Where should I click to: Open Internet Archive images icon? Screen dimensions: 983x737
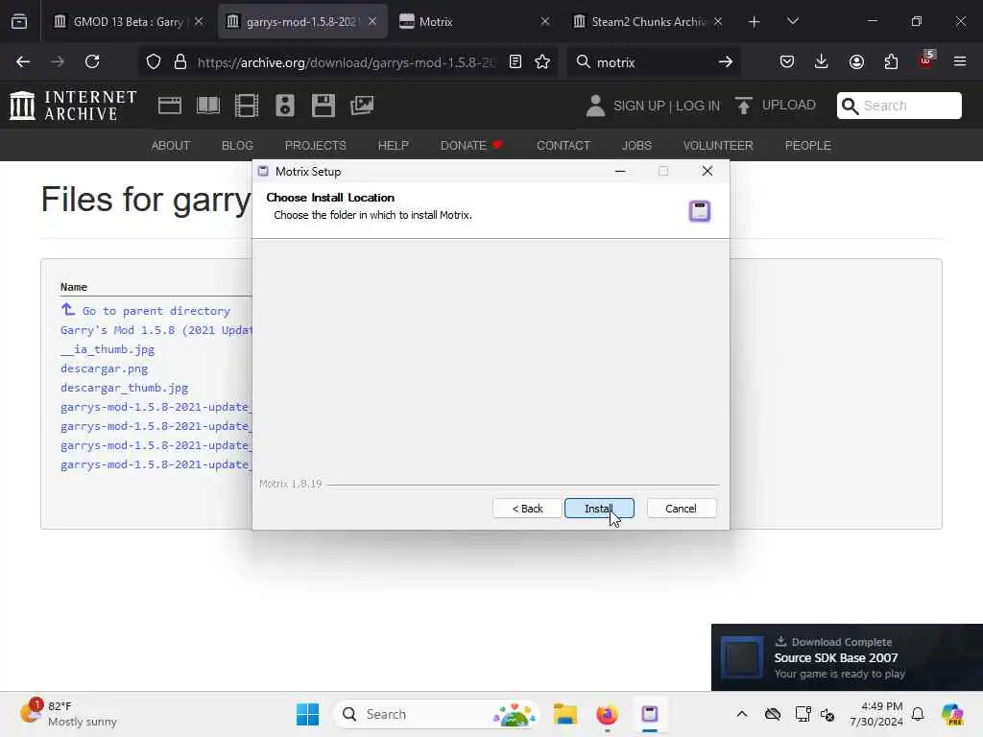pyautogui.click(x=362, y=106)
